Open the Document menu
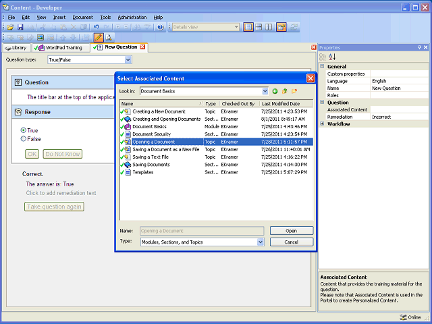 pos(82,18)
